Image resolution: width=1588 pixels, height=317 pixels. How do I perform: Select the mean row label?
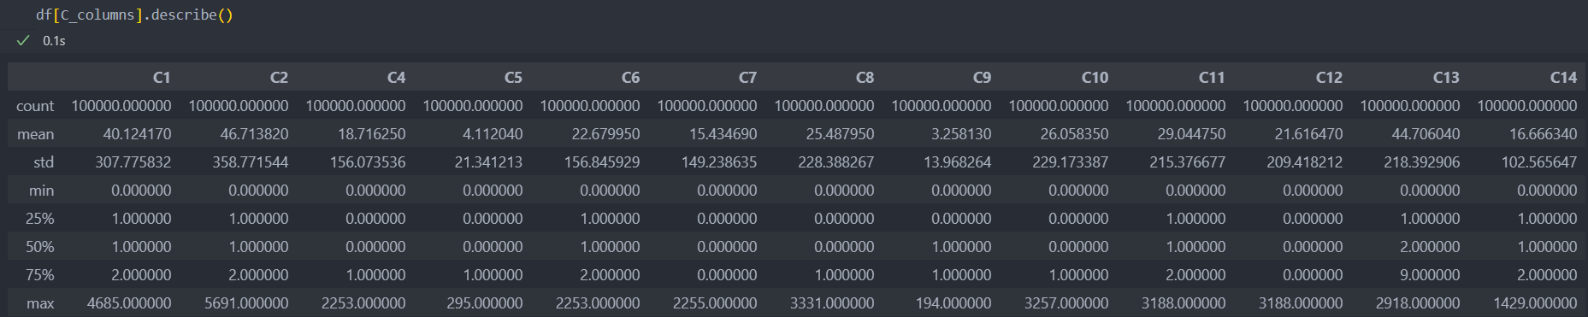pyautogui.click(x=35, y=134)
